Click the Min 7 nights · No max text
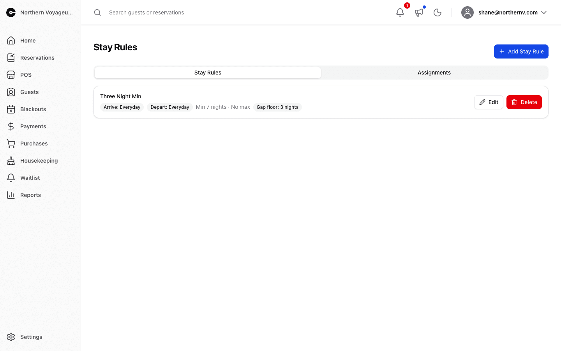Screen dimensions: 561x351 223,107
